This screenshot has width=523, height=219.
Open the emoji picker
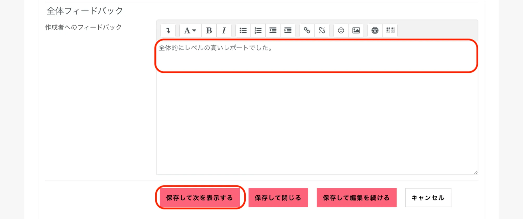click(x=341, y=30)
